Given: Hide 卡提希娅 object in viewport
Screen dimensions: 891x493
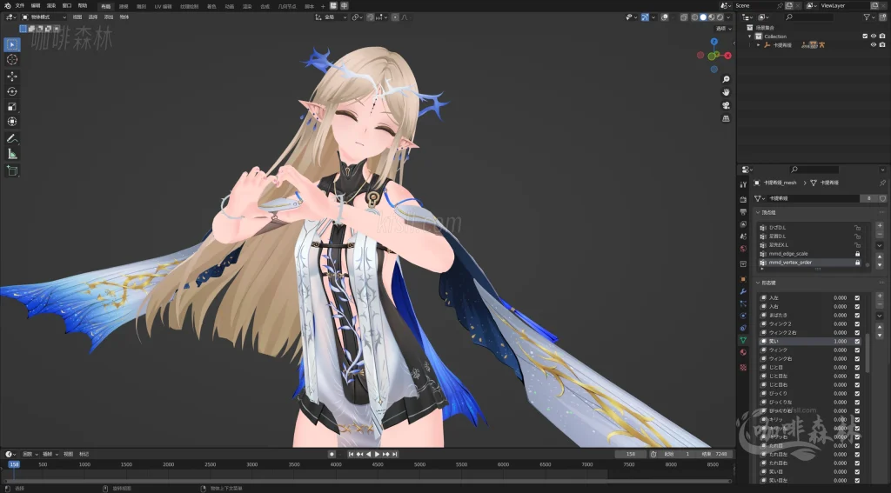Looking at the screenshot, I should click(874, 45).
